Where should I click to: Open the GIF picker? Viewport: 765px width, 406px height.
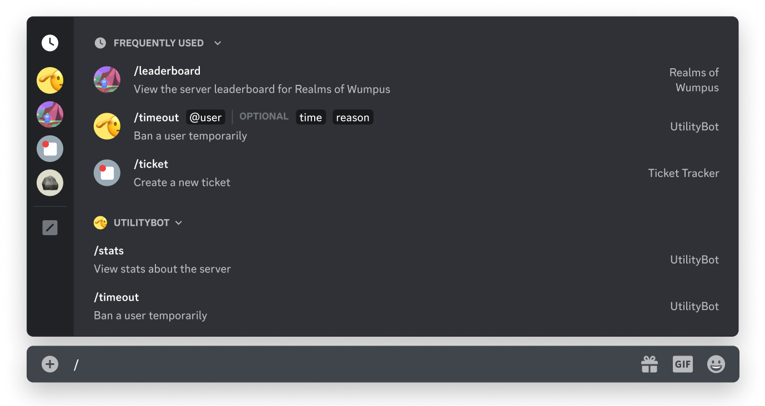coord(682,364)
